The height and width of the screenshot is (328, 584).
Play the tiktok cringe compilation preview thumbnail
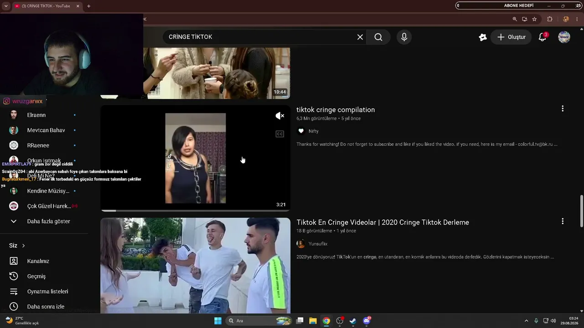(x=195, y=158)
